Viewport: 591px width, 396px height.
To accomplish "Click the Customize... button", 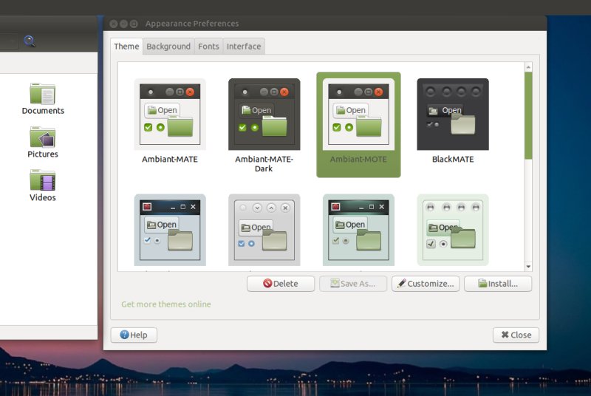I will tap(426, 284).
